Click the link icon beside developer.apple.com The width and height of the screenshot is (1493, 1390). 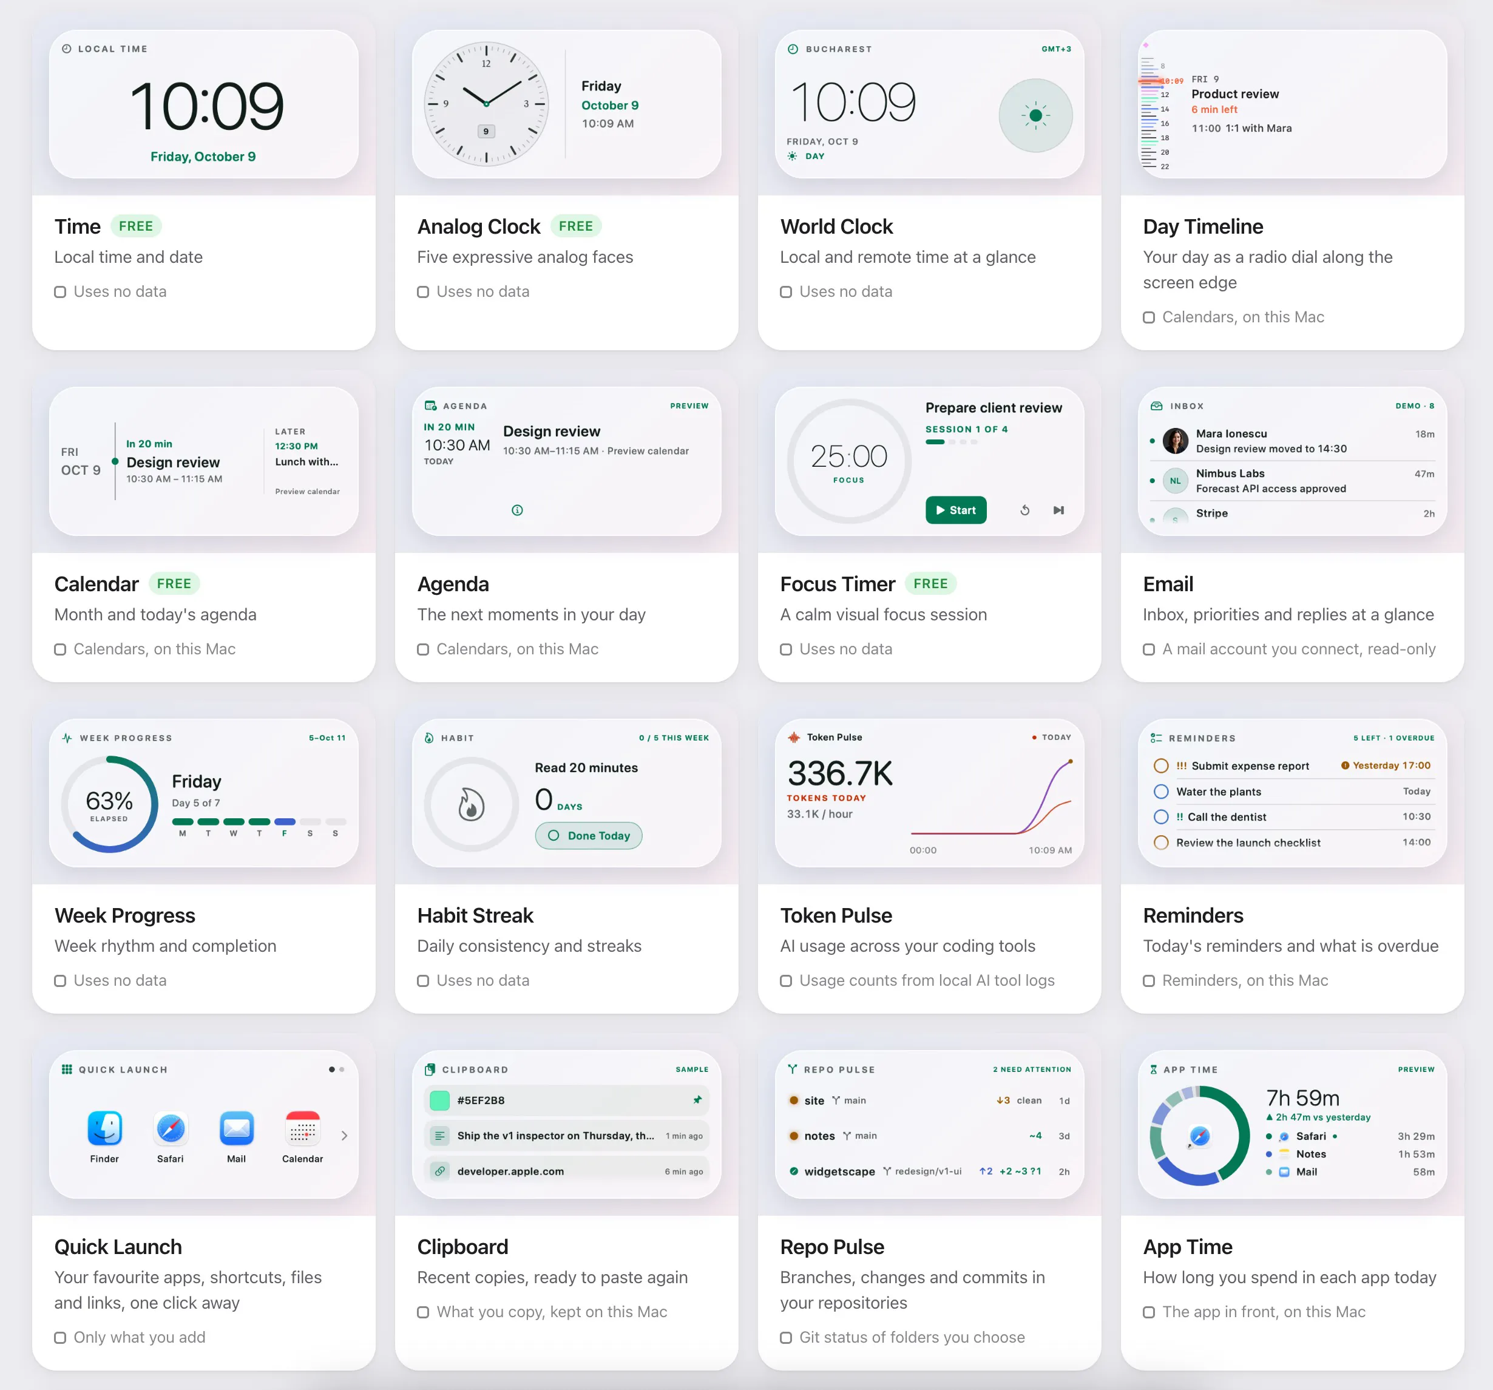click(440, 1171)
